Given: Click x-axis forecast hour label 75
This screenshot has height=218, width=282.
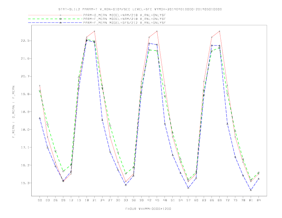Looking at the screenshot, I should click(235, 200).
